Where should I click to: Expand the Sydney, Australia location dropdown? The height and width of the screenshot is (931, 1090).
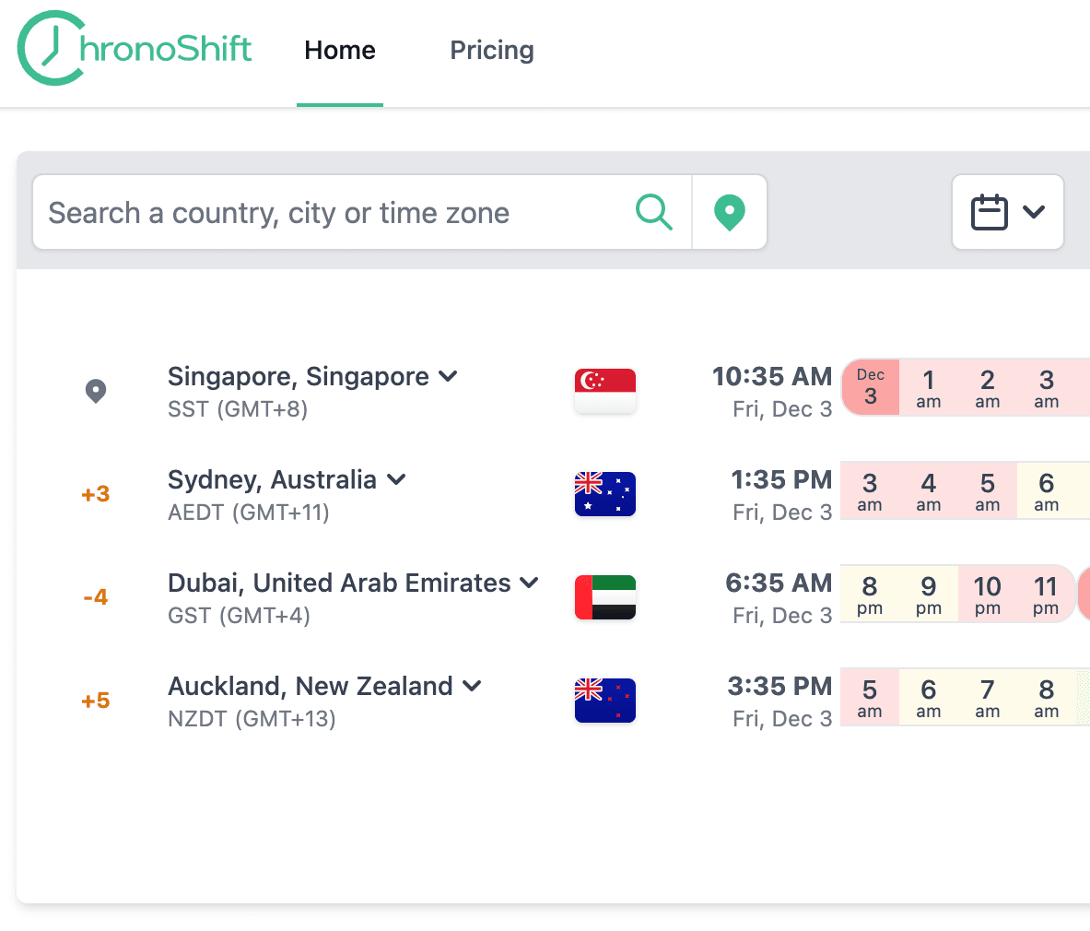(x=397, y=479)
